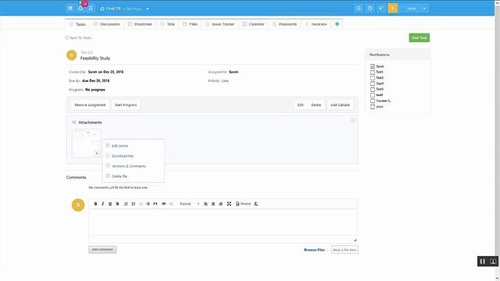Open the Files tab
Viewport: 500px width, 281px height.
[191, 24]
